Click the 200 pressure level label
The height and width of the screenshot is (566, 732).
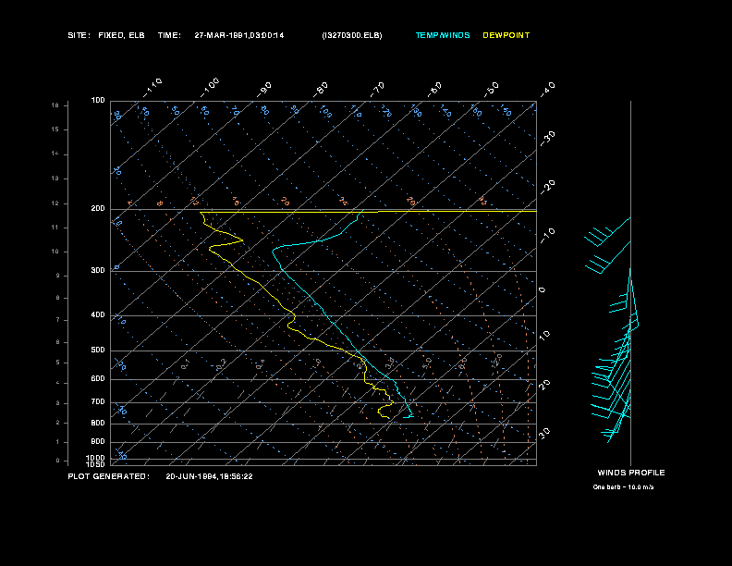coord(98,209)
